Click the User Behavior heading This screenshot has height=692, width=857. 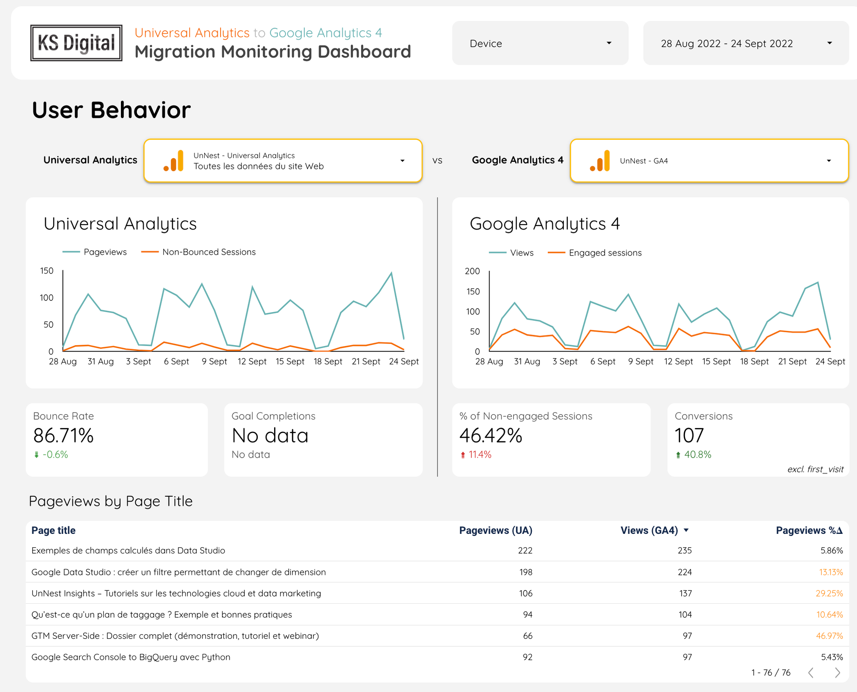[111, 110]
